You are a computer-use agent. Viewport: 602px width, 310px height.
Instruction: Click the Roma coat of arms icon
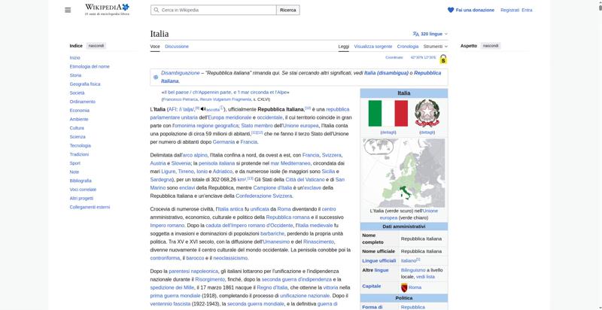pyautogui.click(x=404, y=287)
